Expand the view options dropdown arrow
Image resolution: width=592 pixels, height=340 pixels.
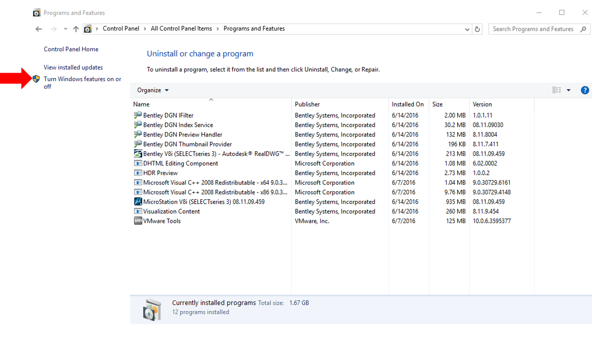[568, 90]
